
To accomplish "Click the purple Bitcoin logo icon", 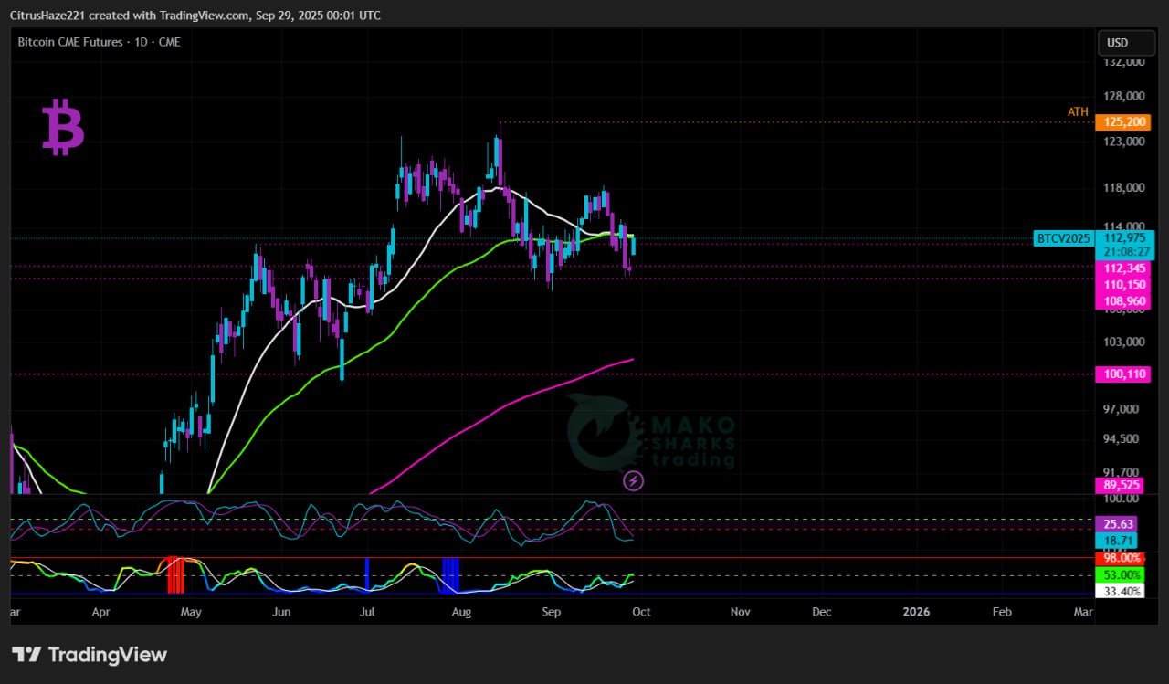I will point(63,129).
